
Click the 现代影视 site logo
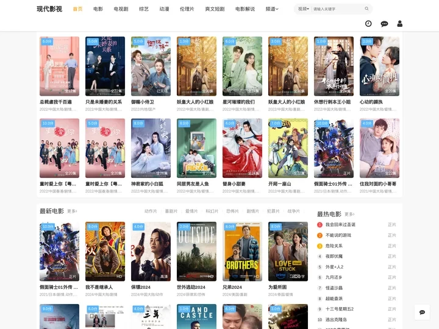[49, 9]
